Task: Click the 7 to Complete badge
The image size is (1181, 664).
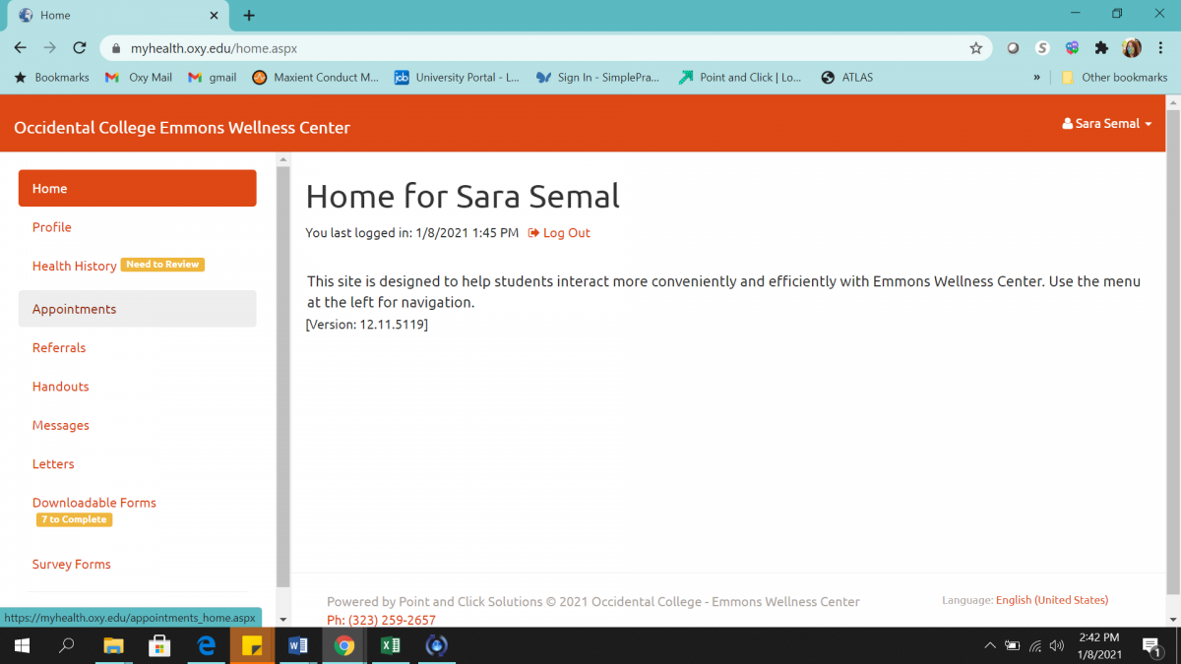Action: [x=75, y=519]
